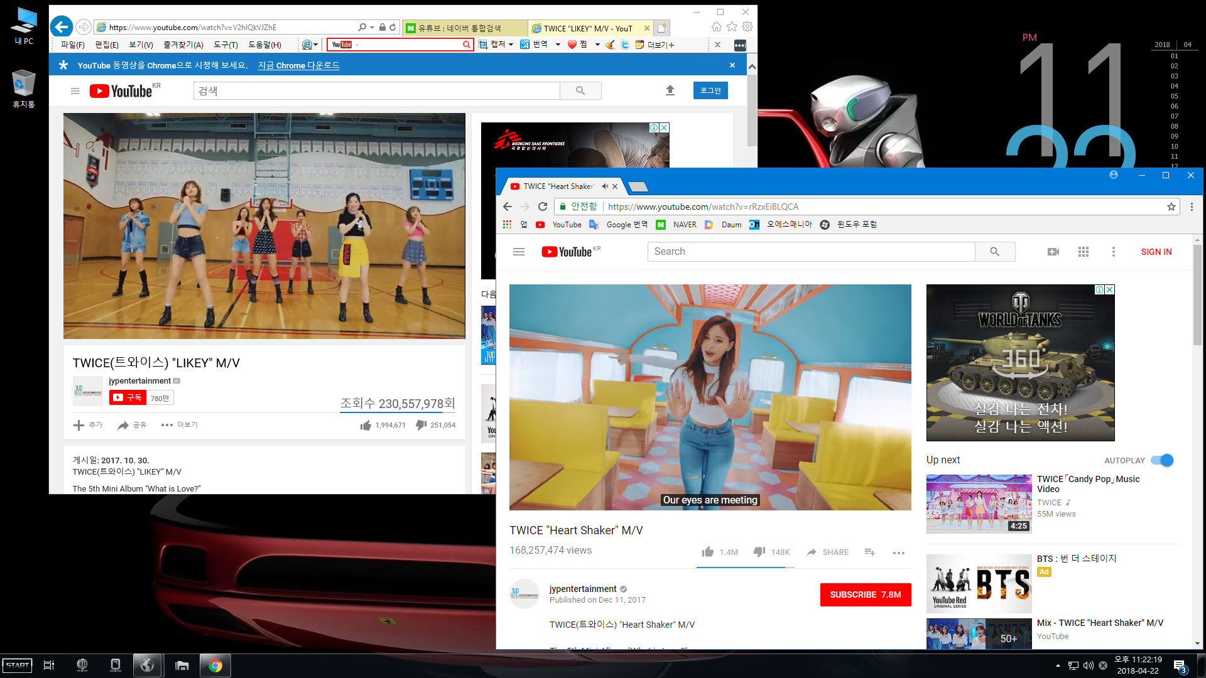Expand the 캡처 capture dropdown in IE toolbar
The height and width of the screenshot is (678, 1206).
[x=511, y=45]
